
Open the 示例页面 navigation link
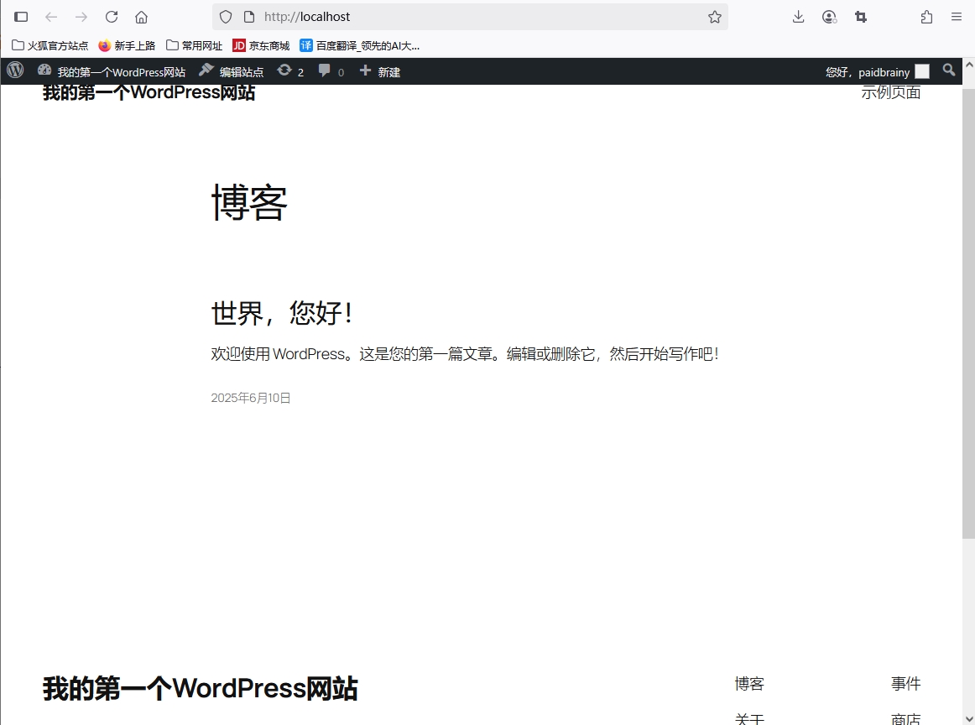[x=891, y=92]
